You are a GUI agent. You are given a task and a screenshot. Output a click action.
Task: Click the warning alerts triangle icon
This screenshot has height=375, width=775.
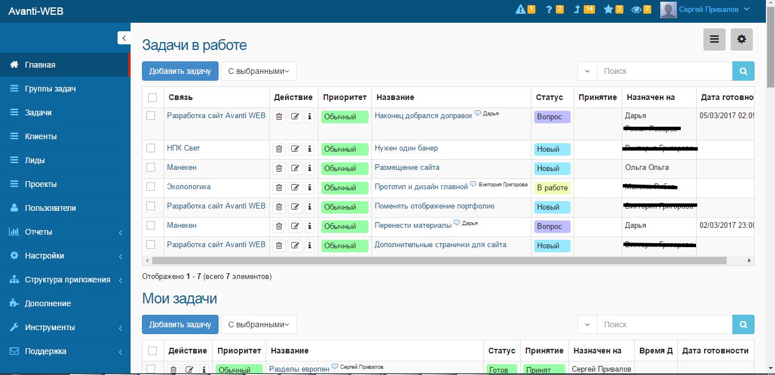tap(520, 9)
